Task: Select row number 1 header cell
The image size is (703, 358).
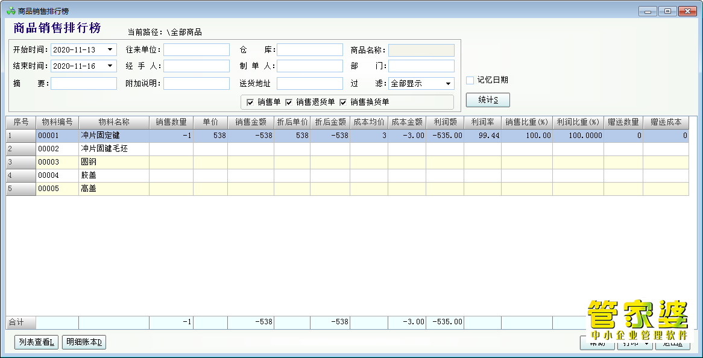Action: coord(21,136)
